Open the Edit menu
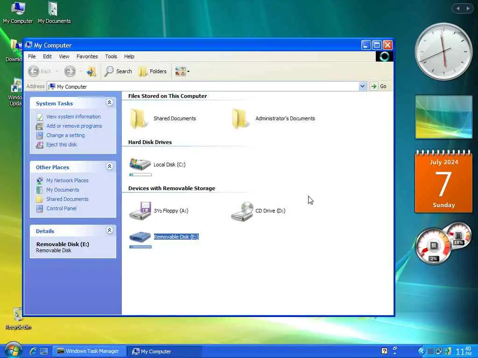Screen dimensions: 478x358 click(x=47, y=56)
